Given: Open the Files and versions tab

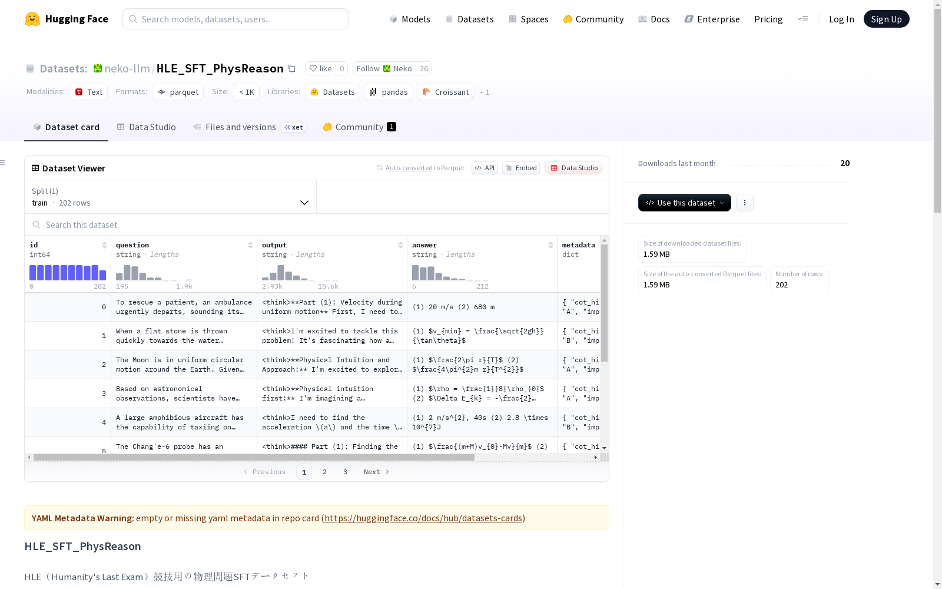Looking at the screenshot, I should click(250, 127).
